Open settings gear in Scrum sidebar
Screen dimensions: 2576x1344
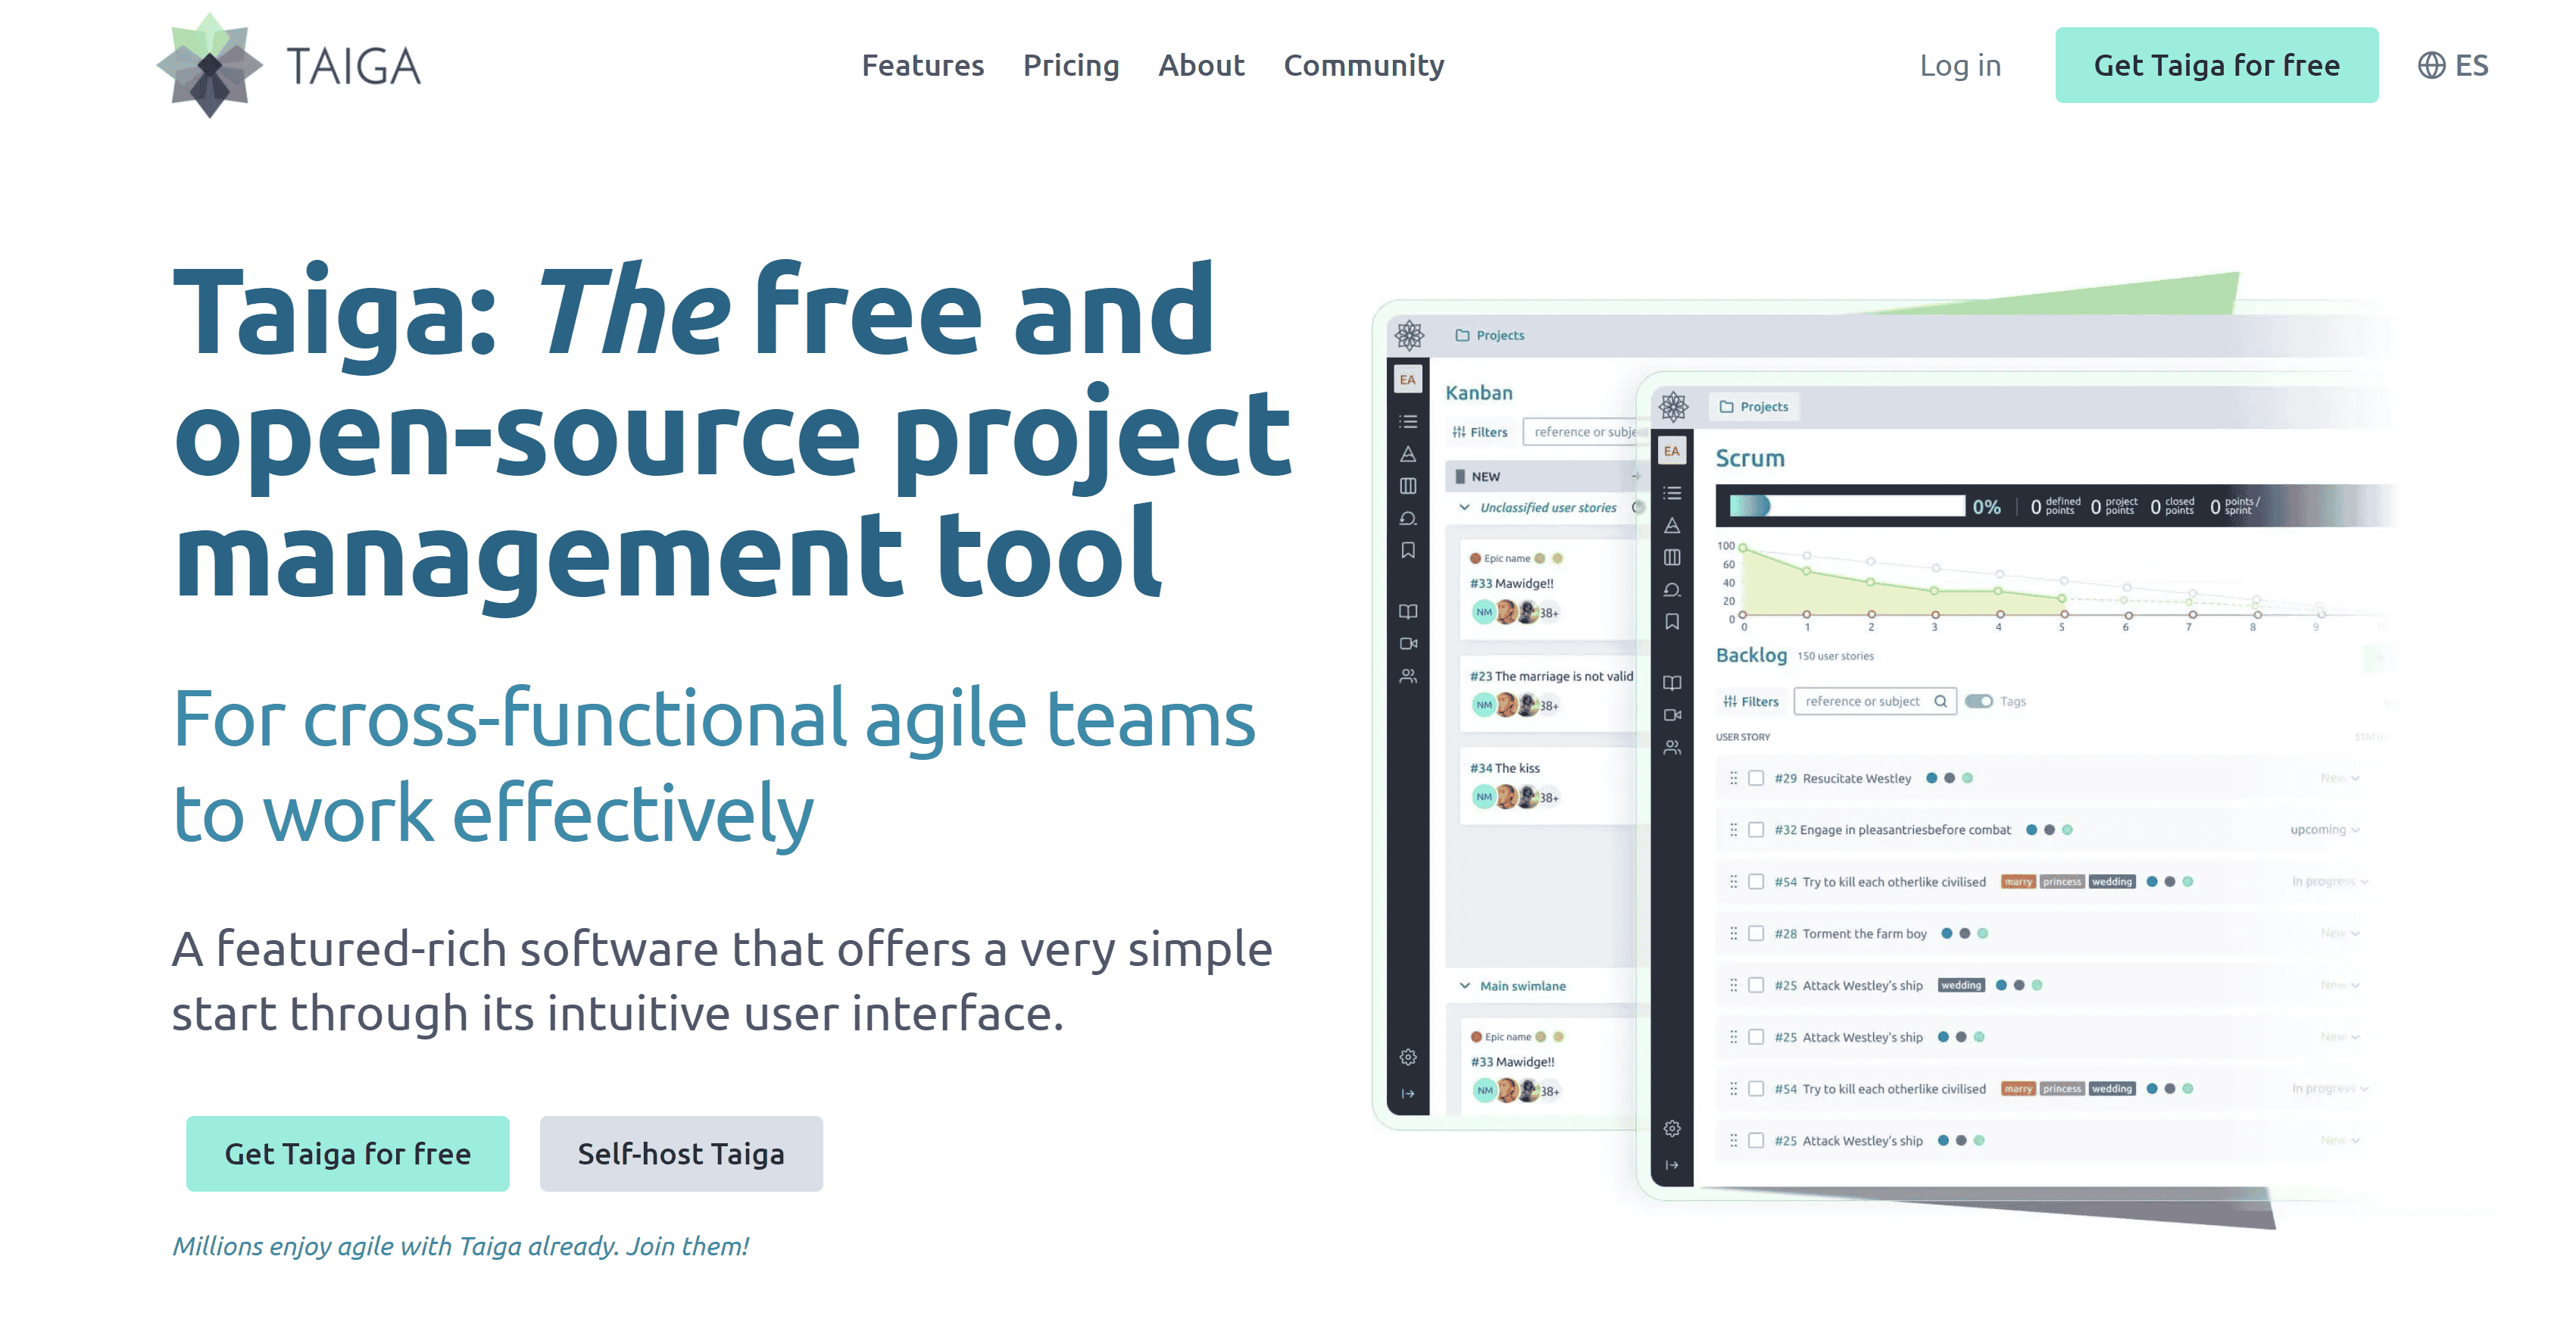tap(1672, 1129)
